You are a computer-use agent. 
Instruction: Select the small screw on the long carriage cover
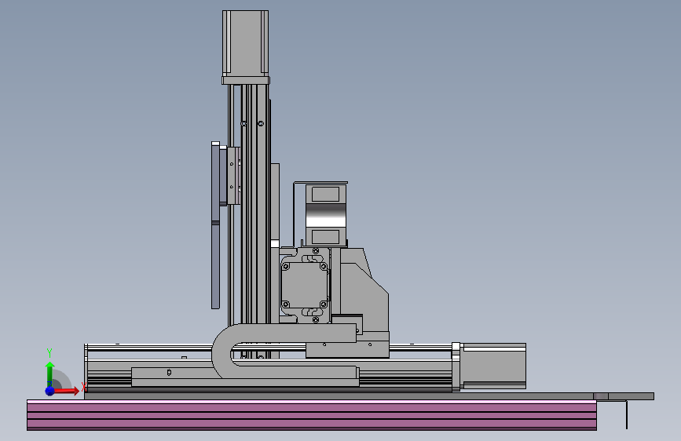(169, 373)
